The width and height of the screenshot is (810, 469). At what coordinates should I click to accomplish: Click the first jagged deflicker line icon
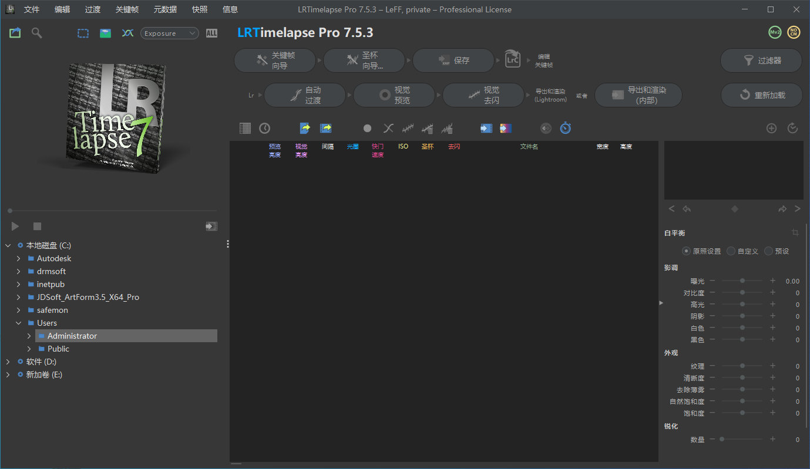(408, 128)
